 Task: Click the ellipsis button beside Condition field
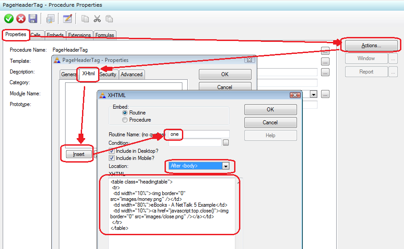226,143
